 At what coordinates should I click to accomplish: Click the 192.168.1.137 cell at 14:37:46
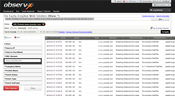[x=70, y=50]
